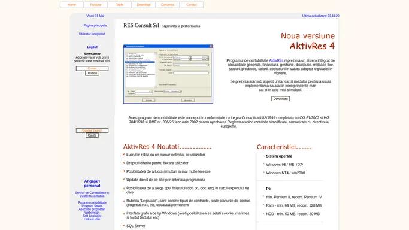Open Servicii de Contabilitate si Evidenta contabila link

(x=92, y=195)
